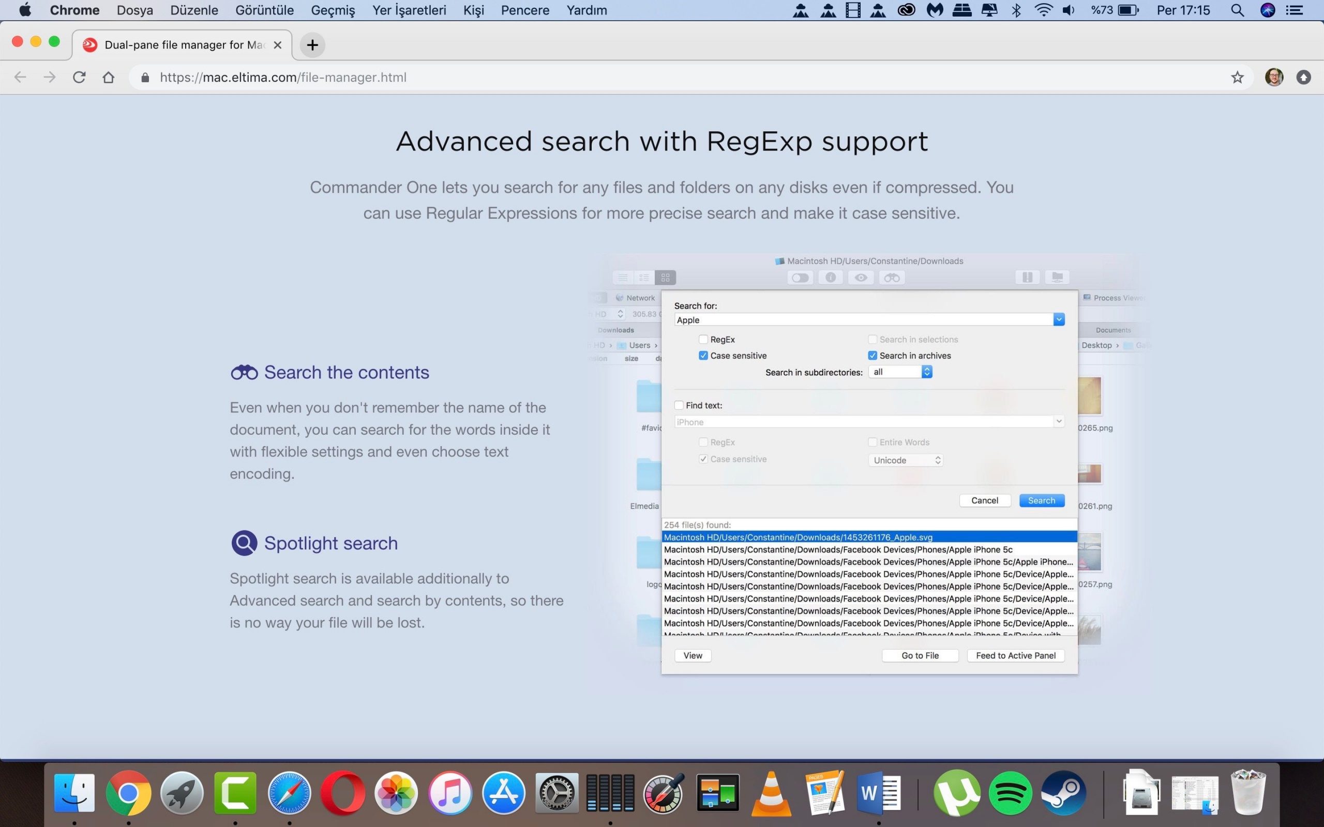Open Steam from the dock
The width and height of the screenshot is (1324, 827).
click(x=1063, y=793)
